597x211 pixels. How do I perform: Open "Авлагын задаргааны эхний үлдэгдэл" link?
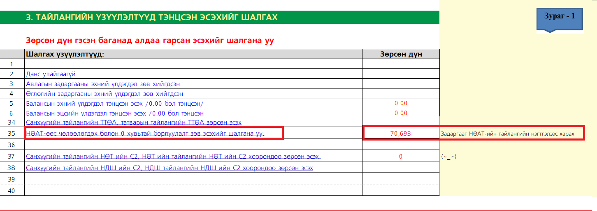pos(103,84)
